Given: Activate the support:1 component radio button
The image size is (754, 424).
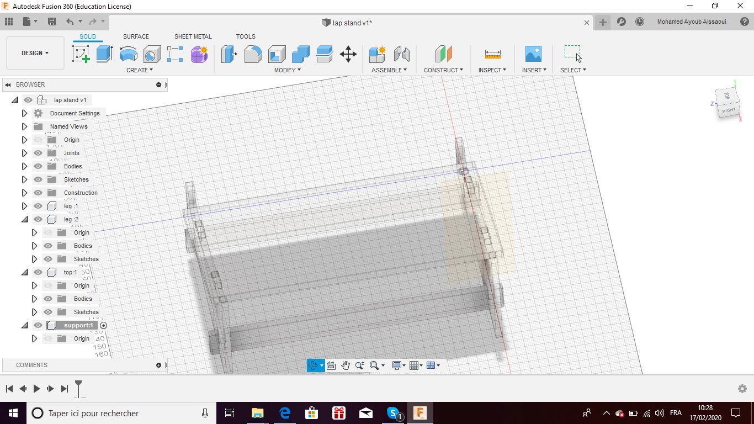Looking at the screenshot, I should 103,325.
